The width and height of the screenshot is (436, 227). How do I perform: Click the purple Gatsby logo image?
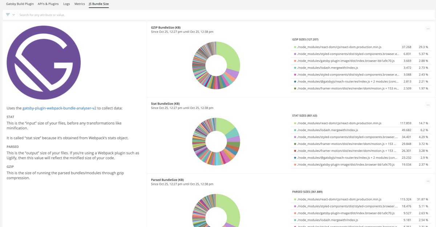[x=44, y=62]
